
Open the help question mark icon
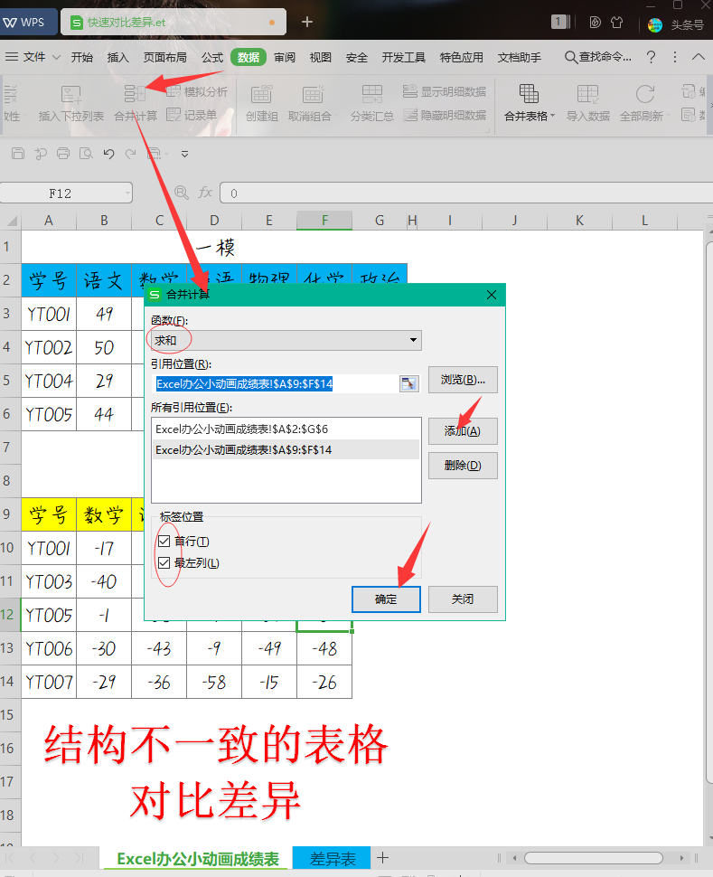coord(651,57)
